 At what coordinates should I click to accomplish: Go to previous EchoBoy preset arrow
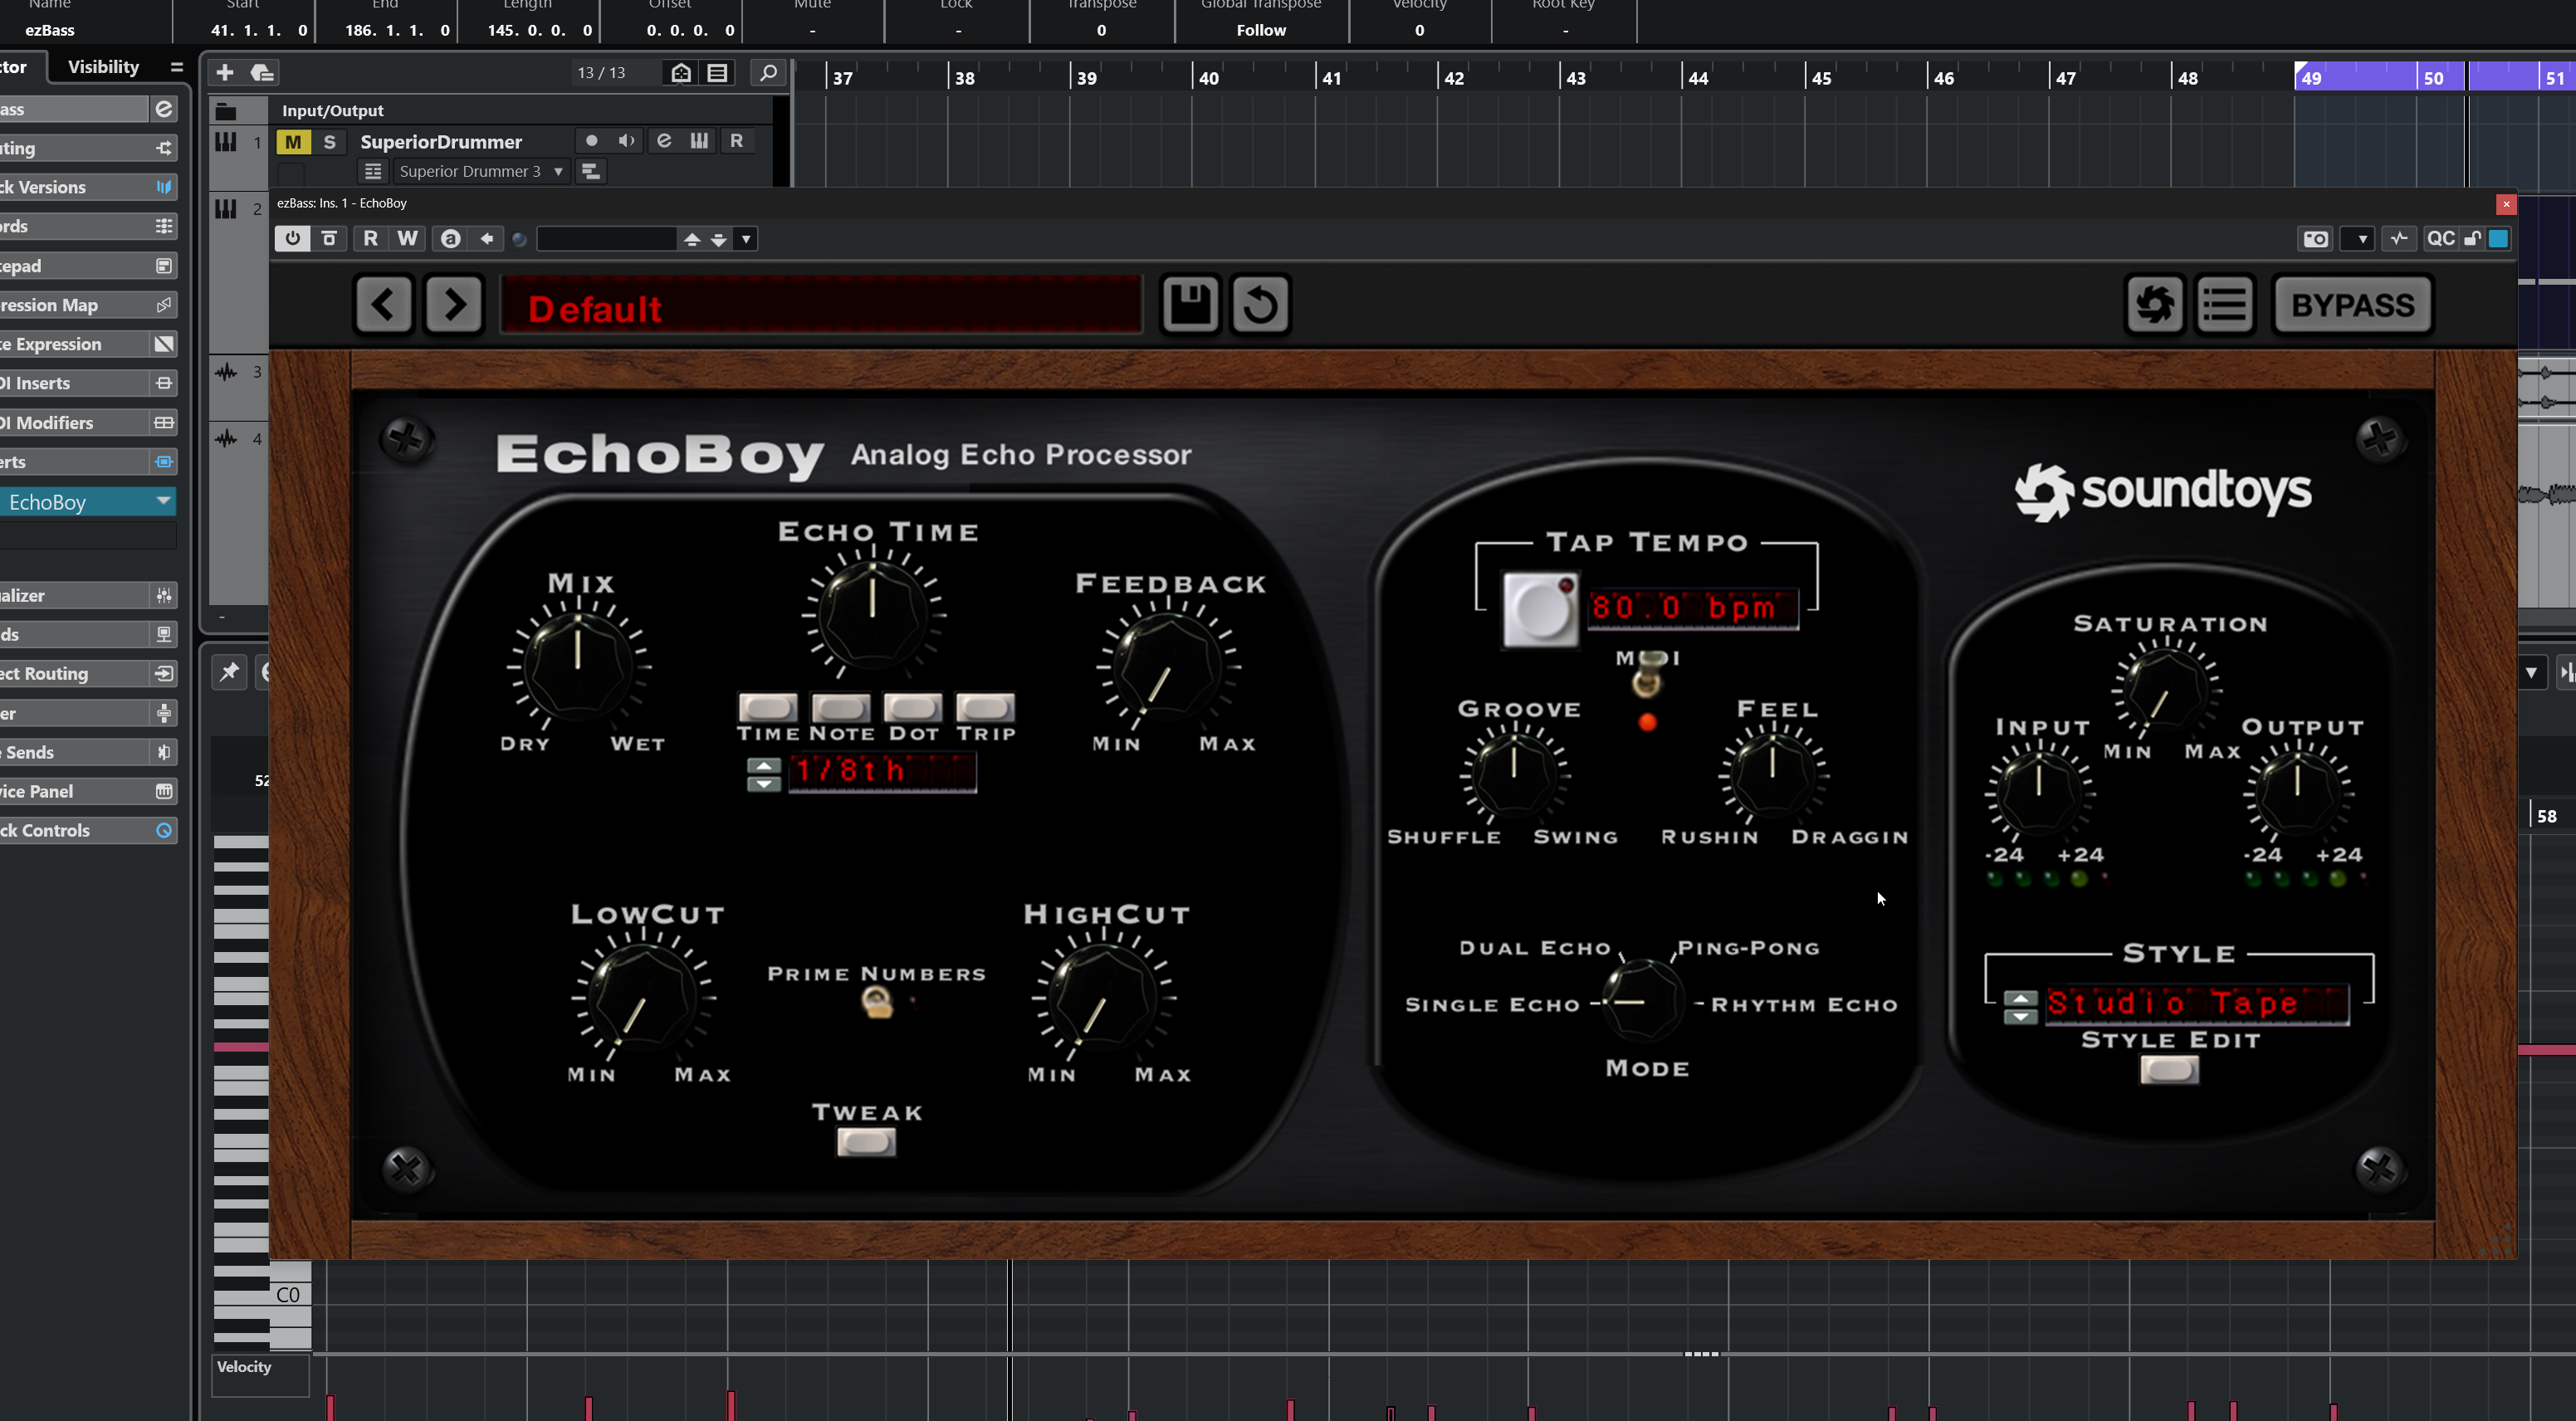click(384, 304)
